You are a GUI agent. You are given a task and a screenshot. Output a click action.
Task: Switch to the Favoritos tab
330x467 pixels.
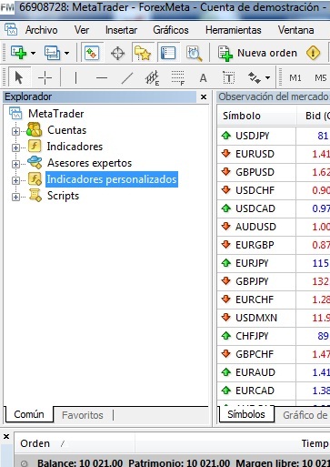[x=83, y=415]
